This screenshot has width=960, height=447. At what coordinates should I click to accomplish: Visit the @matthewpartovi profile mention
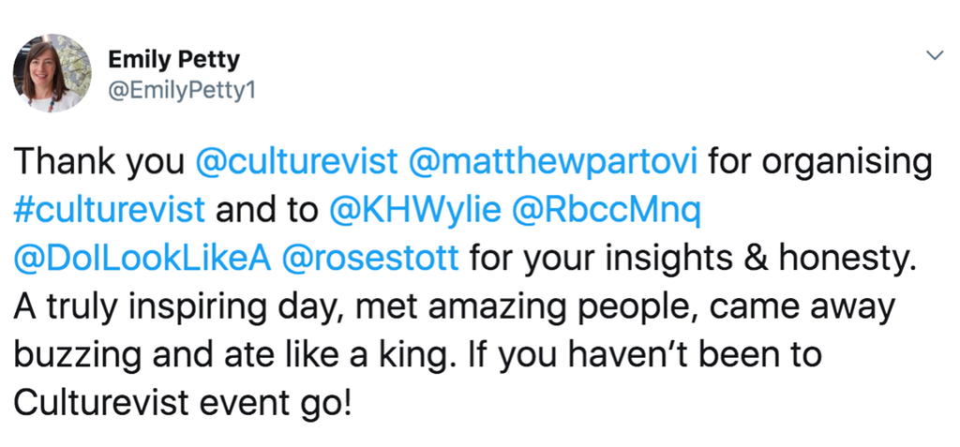point(552,161)
